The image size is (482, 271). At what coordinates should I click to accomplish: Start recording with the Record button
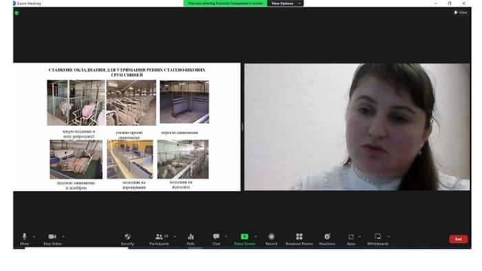(x=271, y=239)
